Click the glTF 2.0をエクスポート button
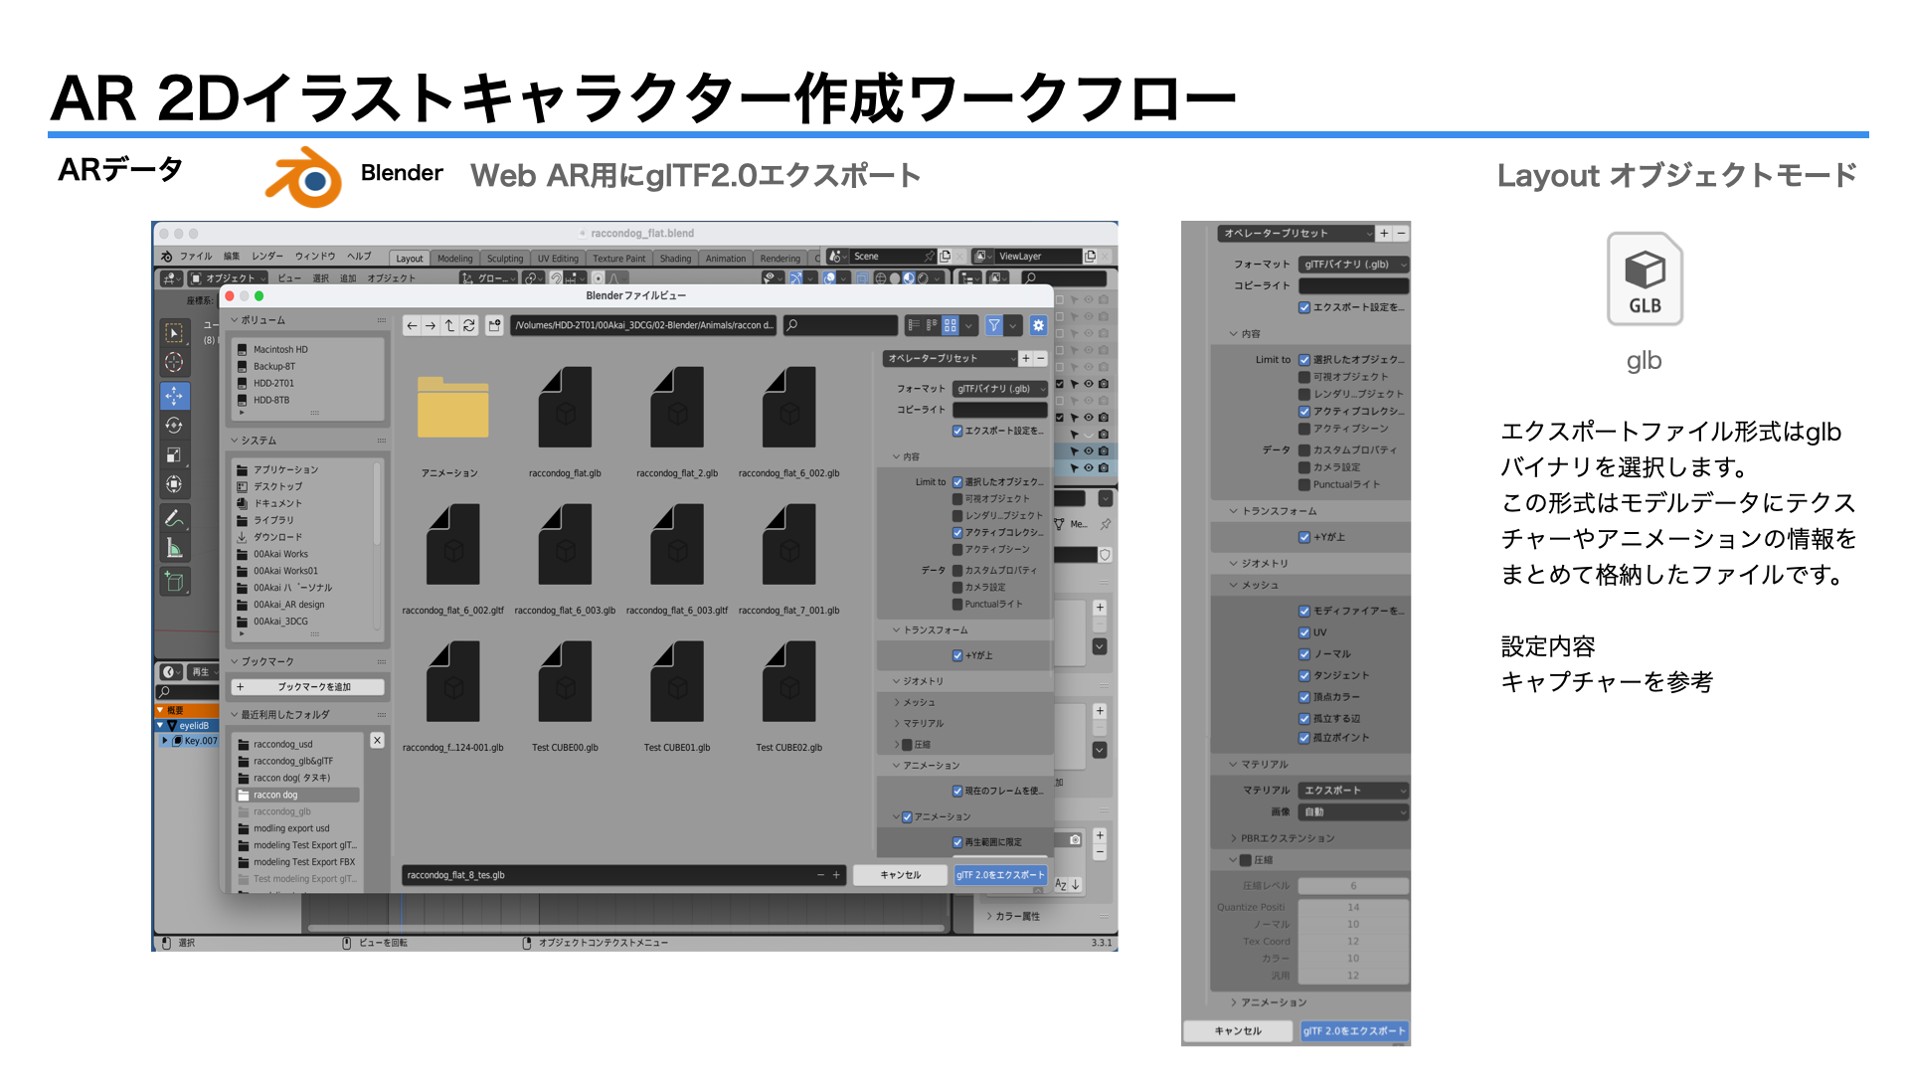 [999, 875]
